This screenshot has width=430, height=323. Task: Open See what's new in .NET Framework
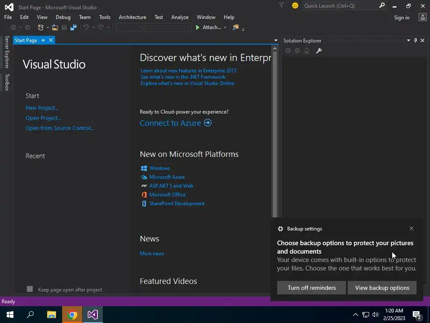183,77
